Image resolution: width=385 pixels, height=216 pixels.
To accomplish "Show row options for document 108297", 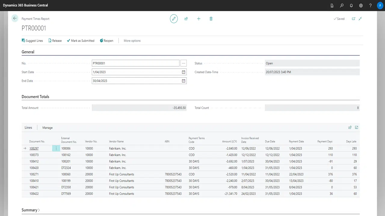I will [56, 148].
